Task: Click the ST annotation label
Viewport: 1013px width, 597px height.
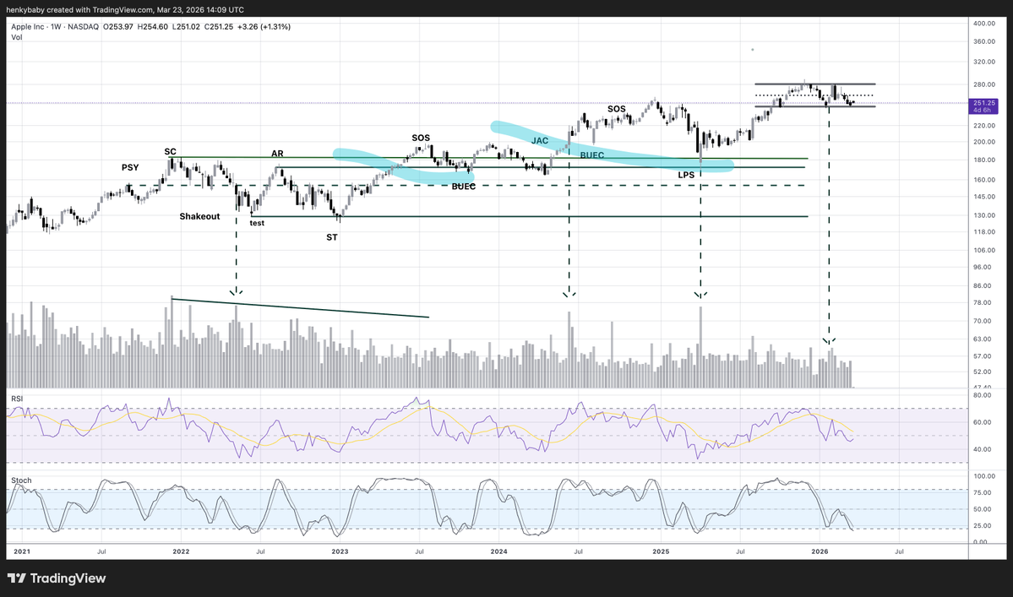Action: pyautogui.click(x=331, y=237)
